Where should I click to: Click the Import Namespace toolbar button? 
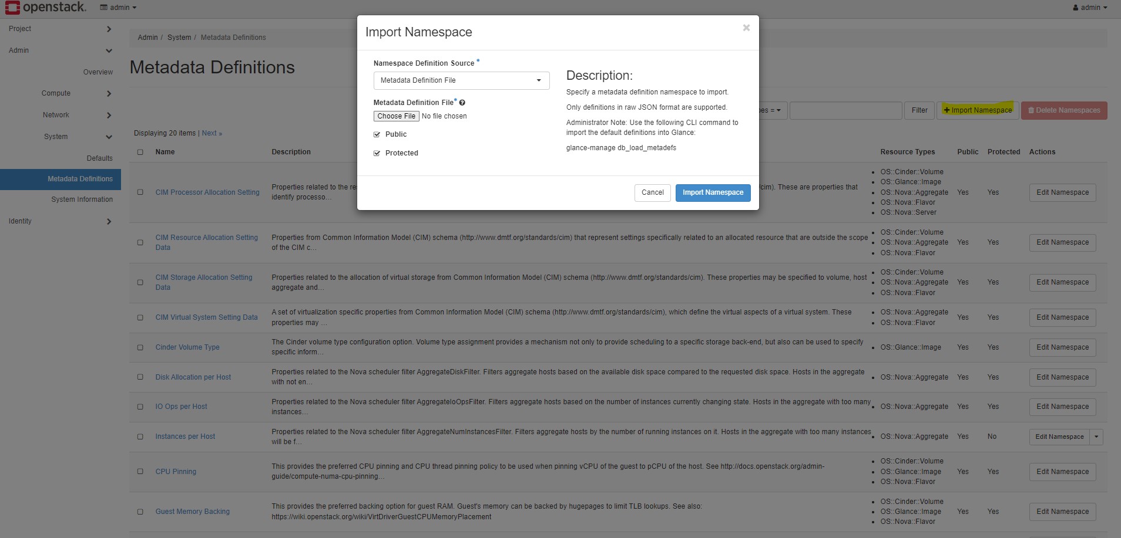click(x=978, y=110)
